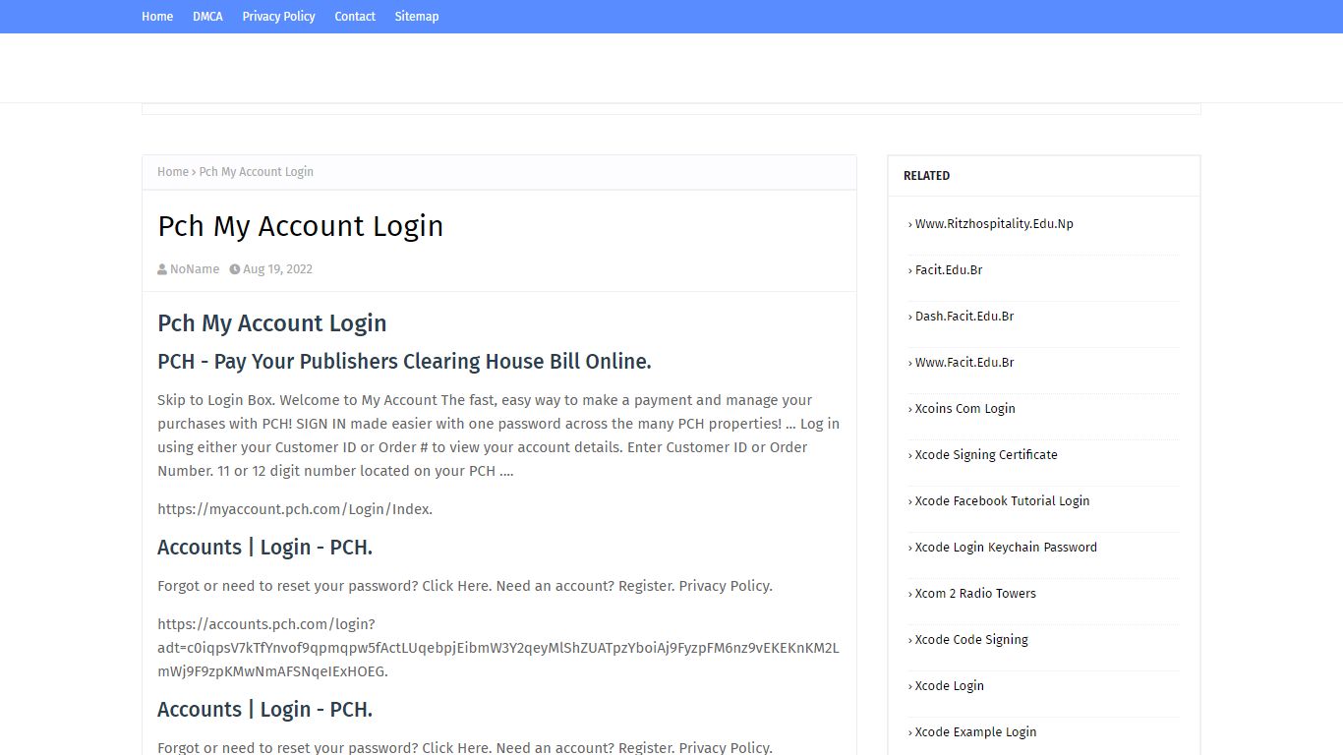Open related link Xcode Code Signing
1343x755 pixels.
click(x=971, y=640)
